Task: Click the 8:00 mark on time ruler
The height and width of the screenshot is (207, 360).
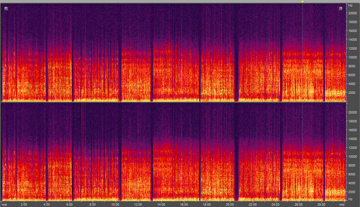Action: point(93,205)
